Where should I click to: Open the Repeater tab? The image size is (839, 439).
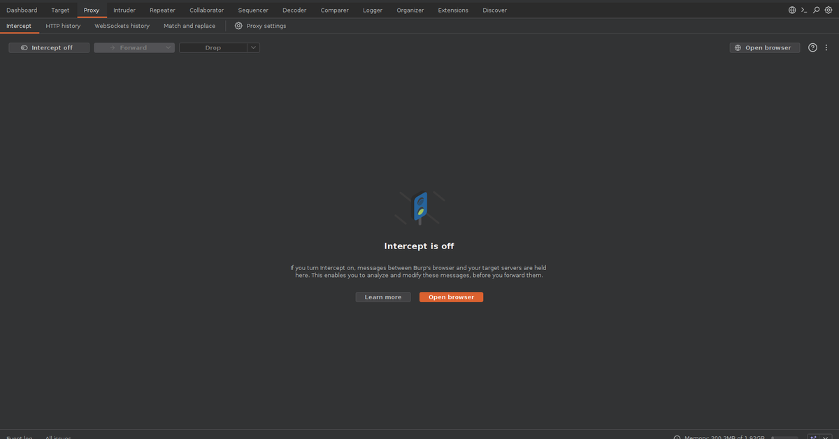tap(162, 10)
